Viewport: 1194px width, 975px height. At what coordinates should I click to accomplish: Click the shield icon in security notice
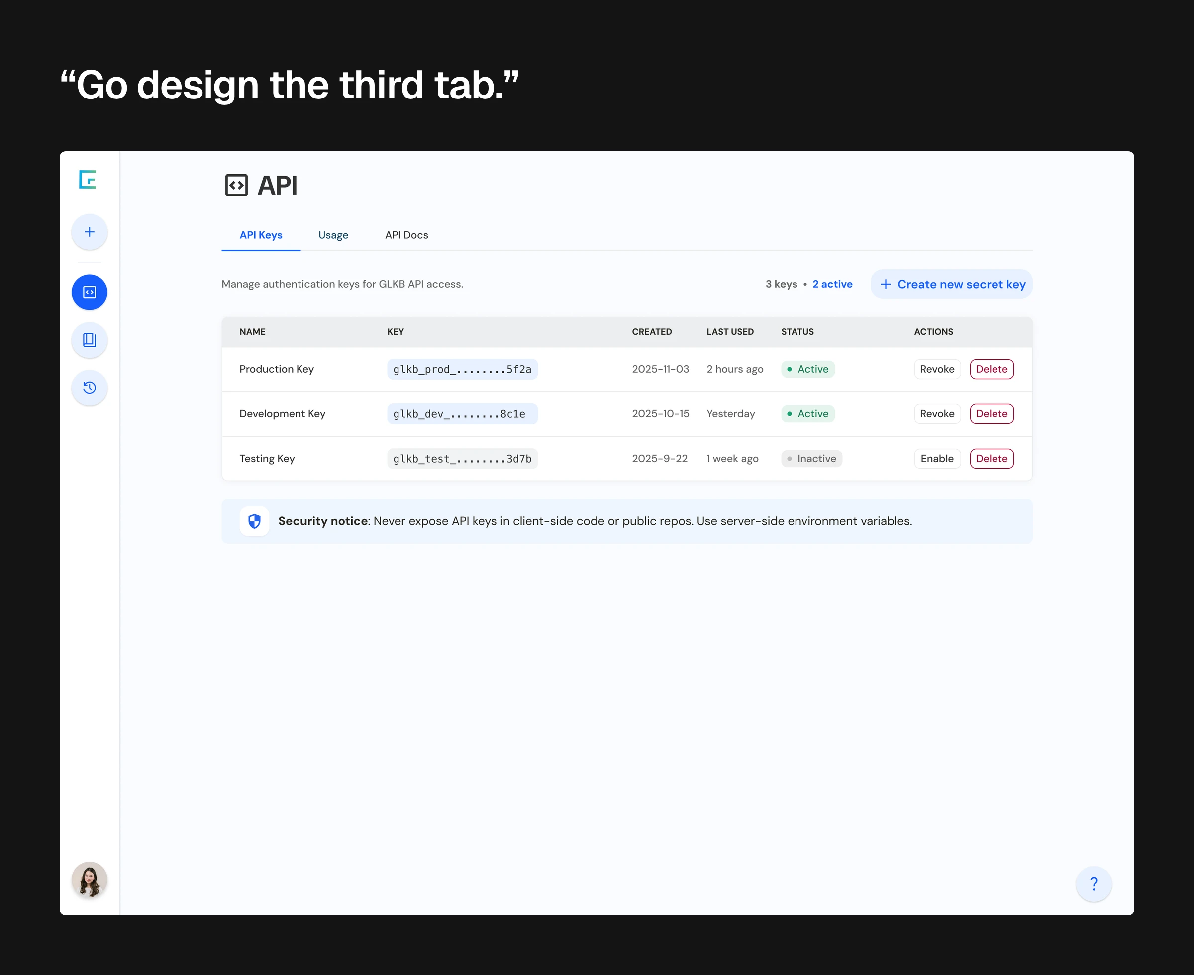[x=254, y=521]
